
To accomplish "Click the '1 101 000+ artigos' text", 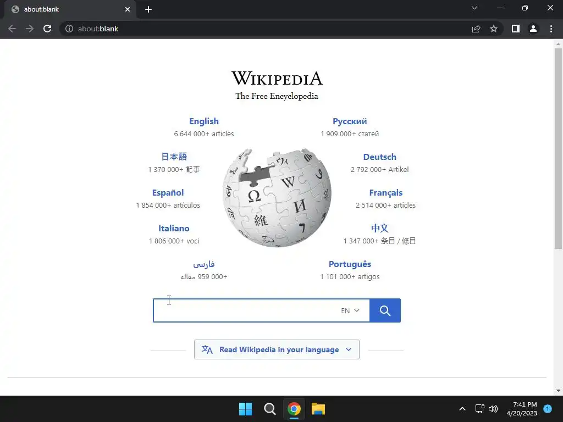I will click(x=350, y=277).
